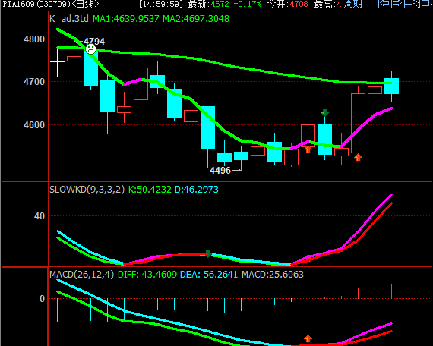Click the 4496 low price annotation
The height and width of the screenshot is (346, 433).
[x=220, y=171]
